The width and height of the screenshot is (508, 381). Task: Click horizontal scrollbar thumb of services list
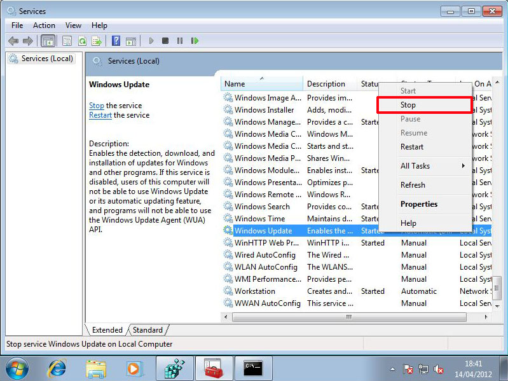349,317
